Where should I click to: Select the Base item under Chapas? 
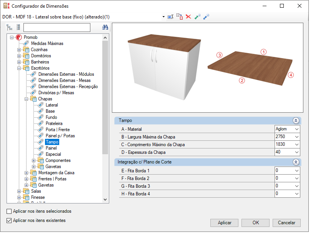pos(50,111)
